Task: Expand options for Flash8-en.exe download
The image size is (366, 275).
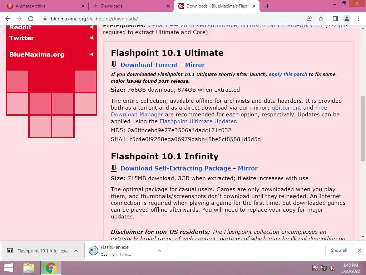Action: point(159,251)
